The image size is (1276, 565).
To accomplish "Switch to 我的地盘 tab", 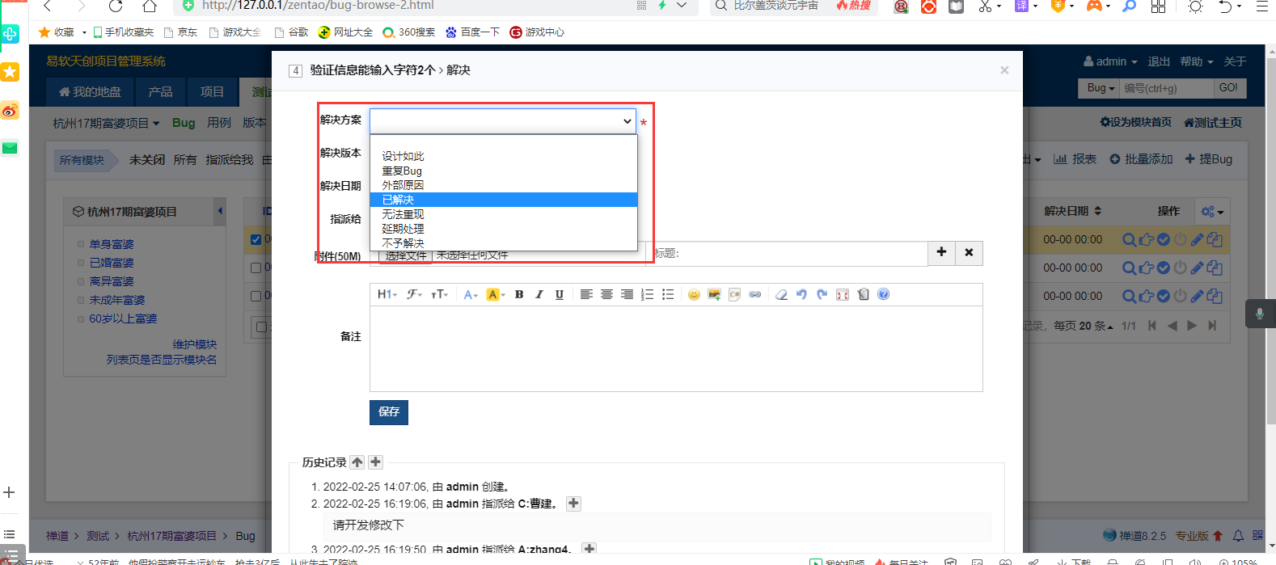I will [x=90, y=92].
